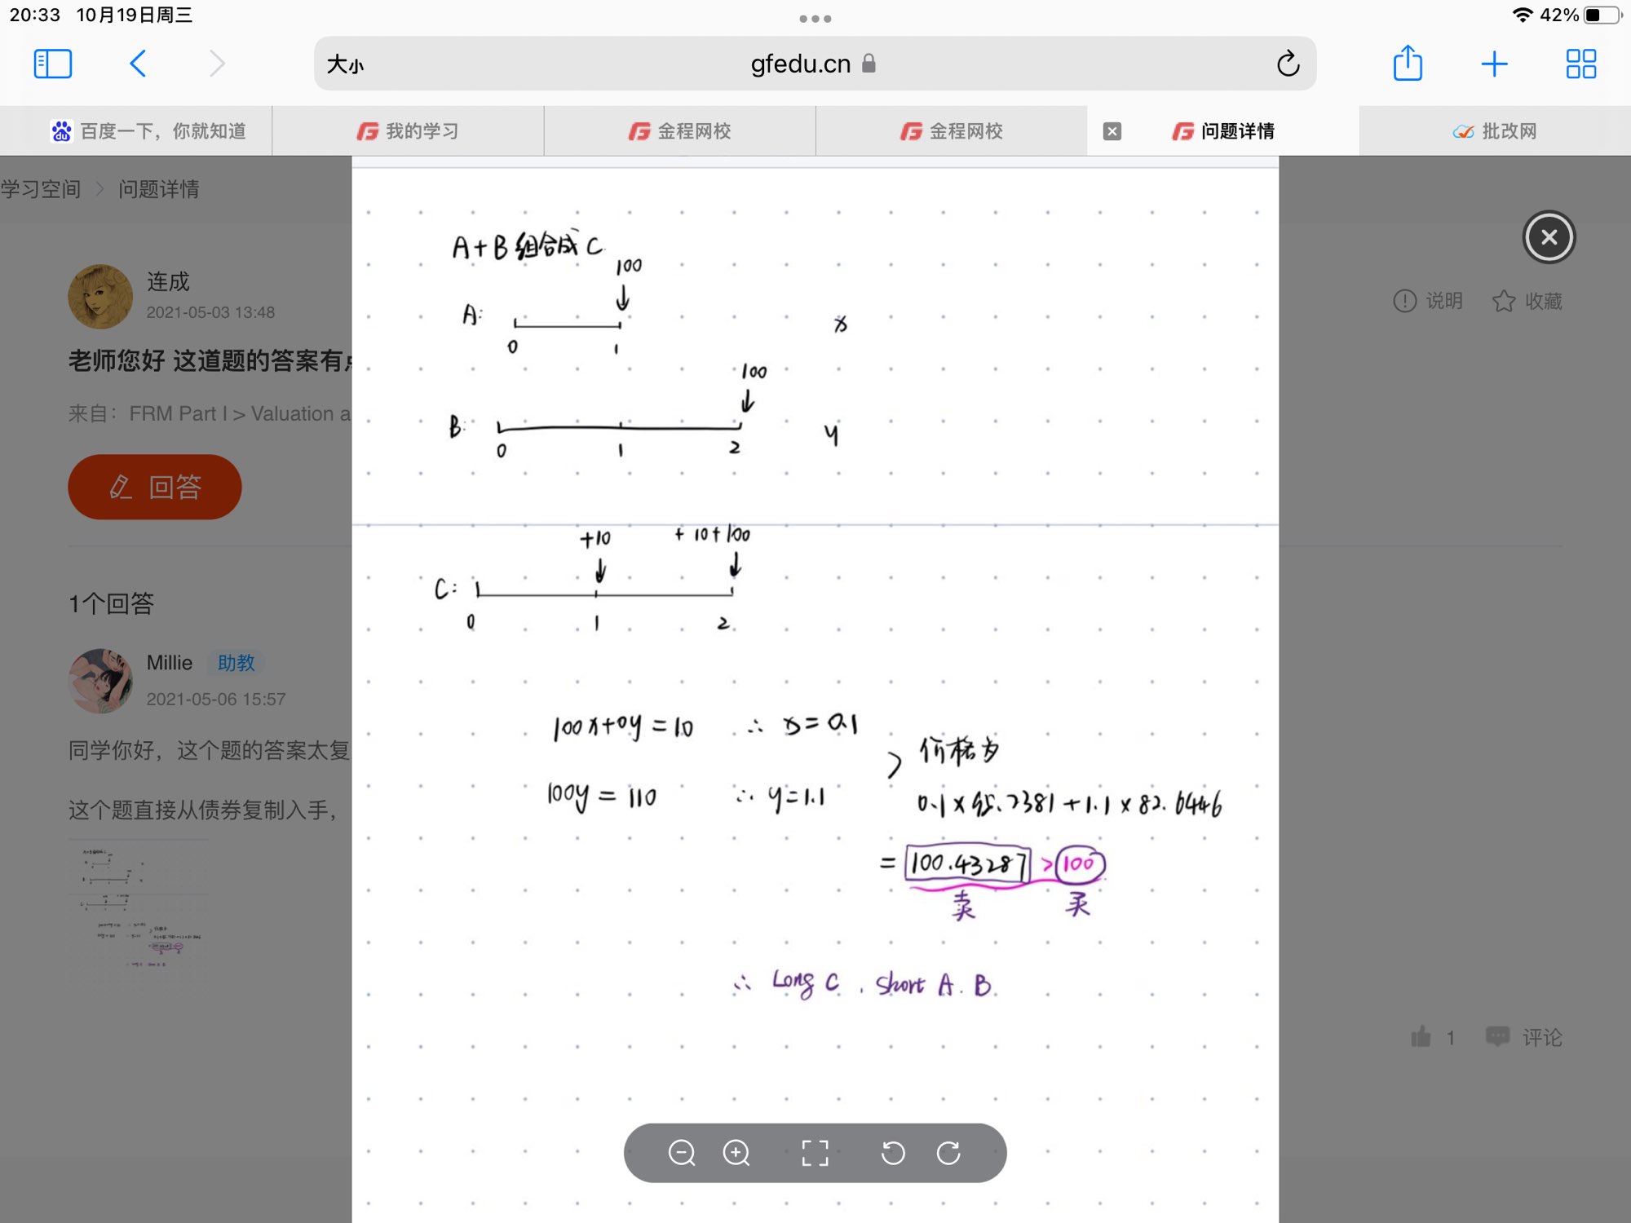Show all tabs overview

1580,64
